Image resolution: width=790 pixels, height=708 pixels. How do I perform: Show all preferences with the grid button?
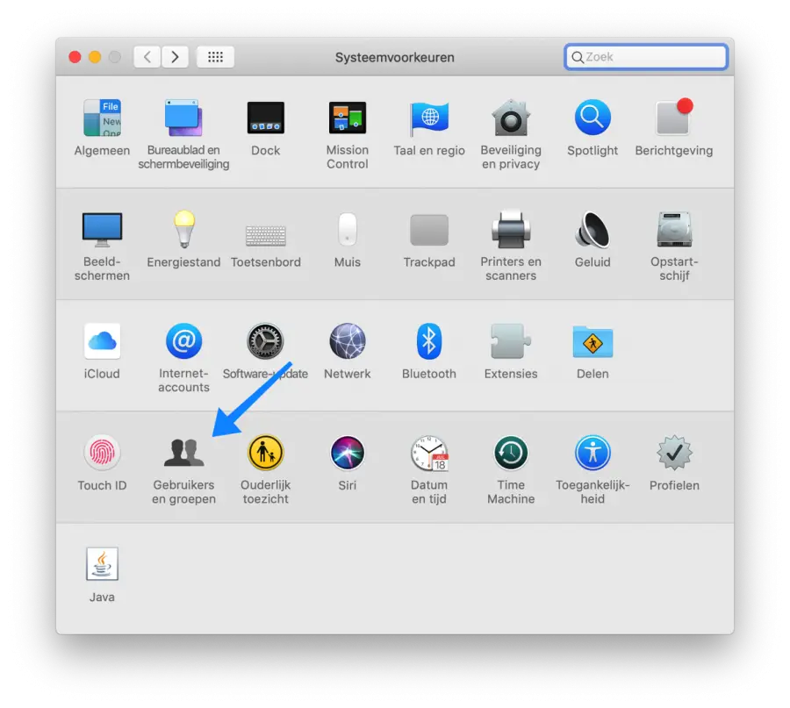[215, 57]
